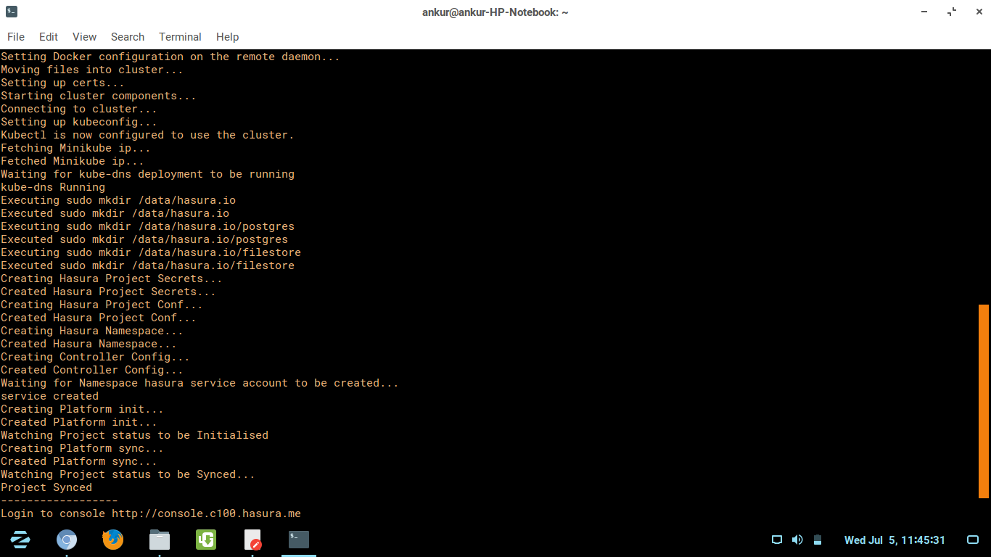Click the orange terminal scrollbar thumb

click(984, 401)
